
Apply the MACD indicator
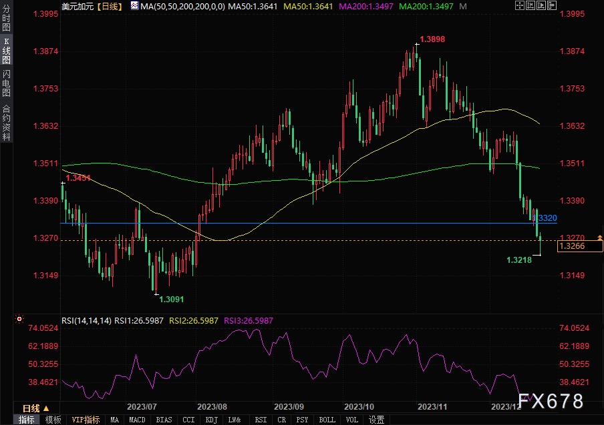(137, 420)
